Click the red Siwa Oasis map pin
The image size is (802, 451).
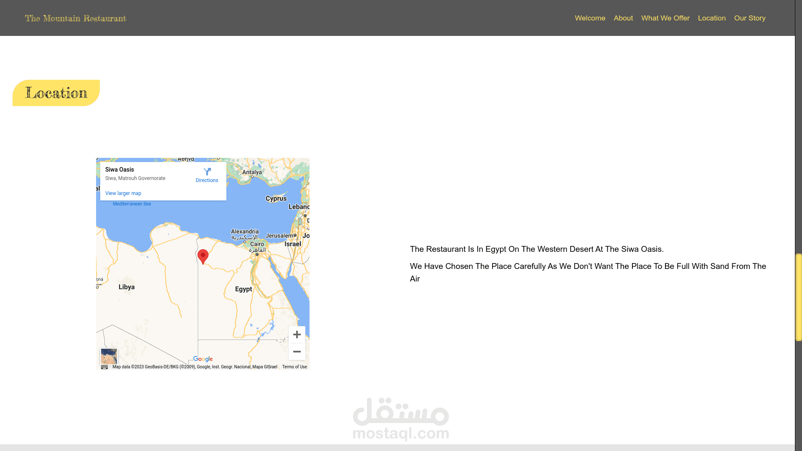coord(203,256)
